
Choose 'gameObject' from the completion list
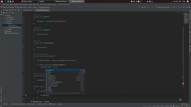coord(65,78)
